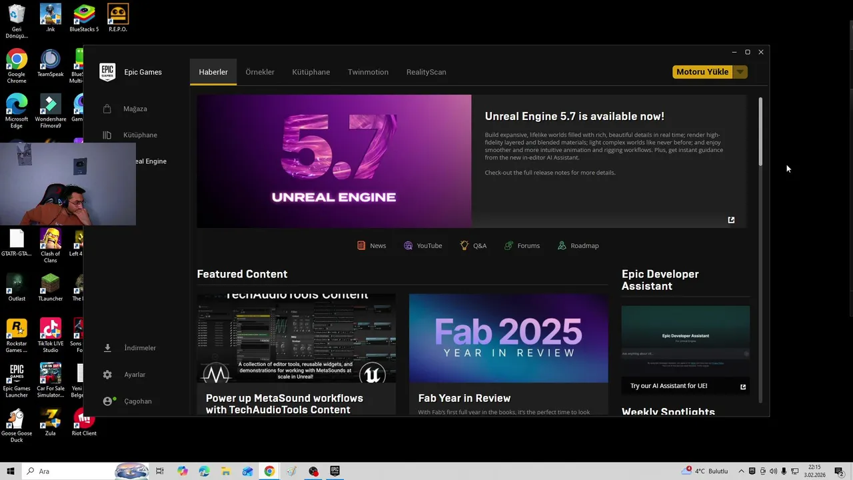Switch to the Örnekler tab

click(x=260, y=72)
